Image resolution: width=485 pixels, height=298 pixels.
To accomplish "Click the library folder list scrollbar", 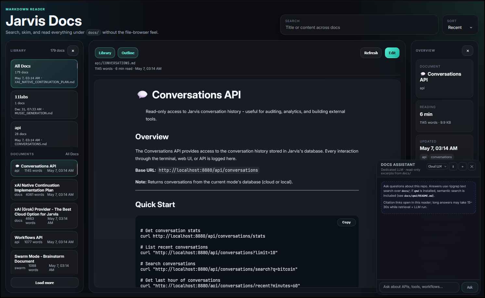I will click(x=77, y=66).
